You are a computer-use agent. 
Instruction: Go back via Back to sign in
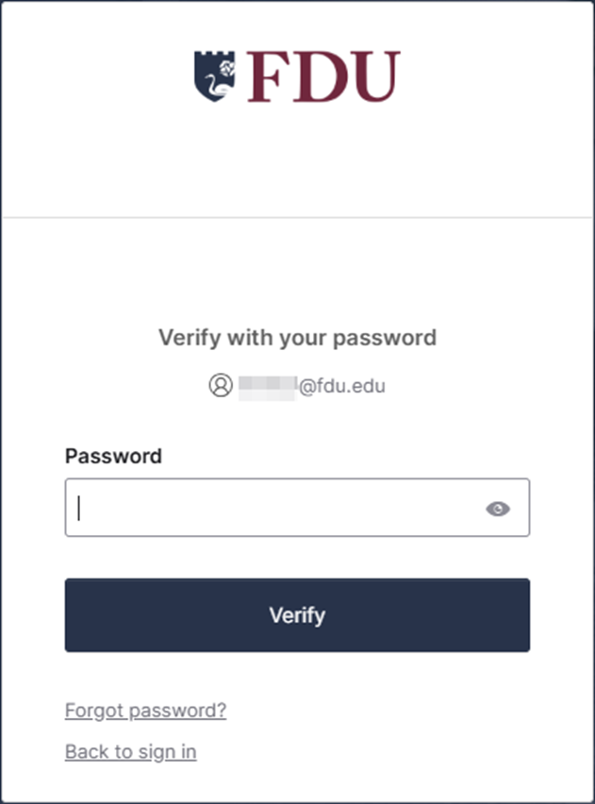(x=130, y=751)
